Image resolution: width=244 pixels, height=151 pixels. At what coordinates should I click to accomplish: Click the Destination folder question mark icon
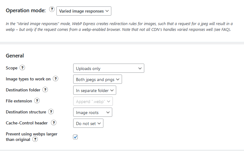point(45,90)
